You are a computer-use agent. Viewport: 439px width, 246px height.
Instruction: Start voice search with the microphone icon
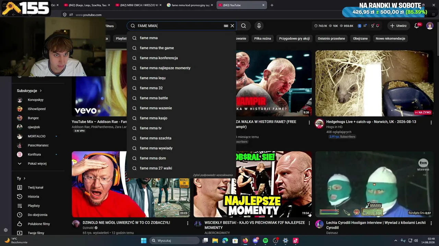point(259,26)
